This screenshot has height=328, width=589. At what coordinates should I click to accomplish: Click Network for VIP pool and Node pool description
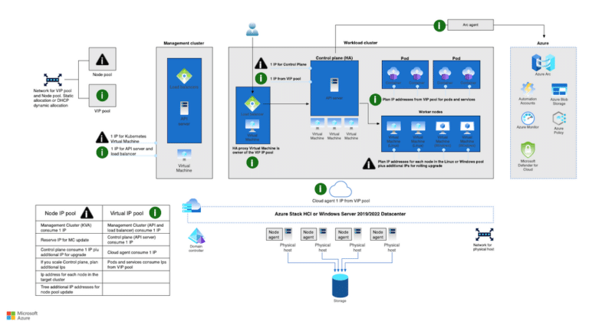click(x=53, y=98)
